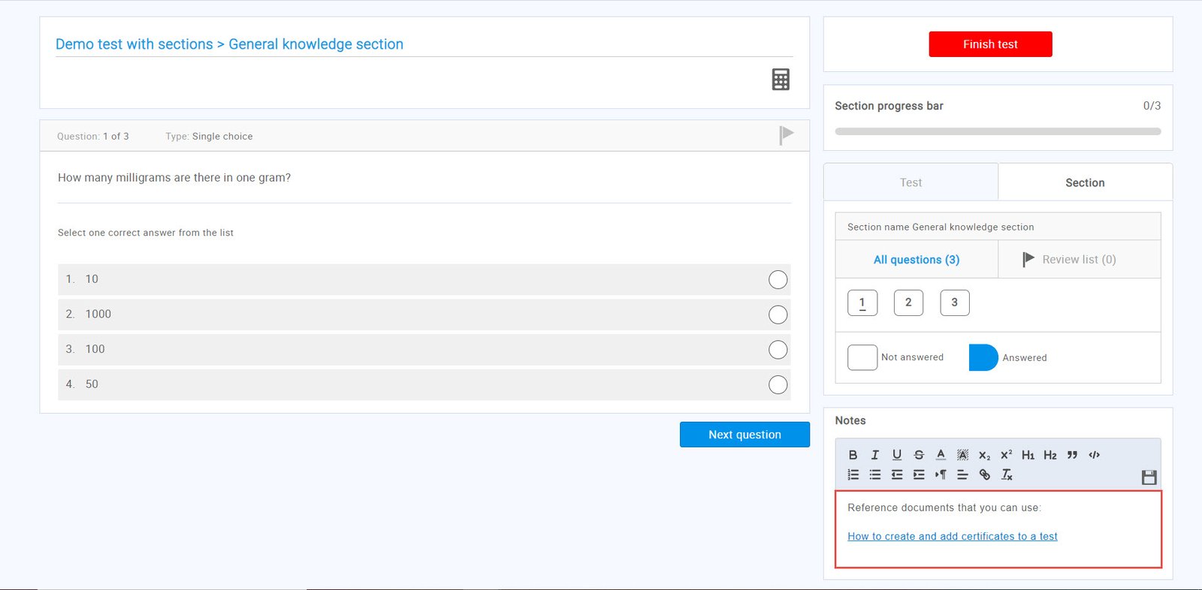Open the certificates reference document link
This screenshot has height=590, width=1202.
(x=952, y=537)
